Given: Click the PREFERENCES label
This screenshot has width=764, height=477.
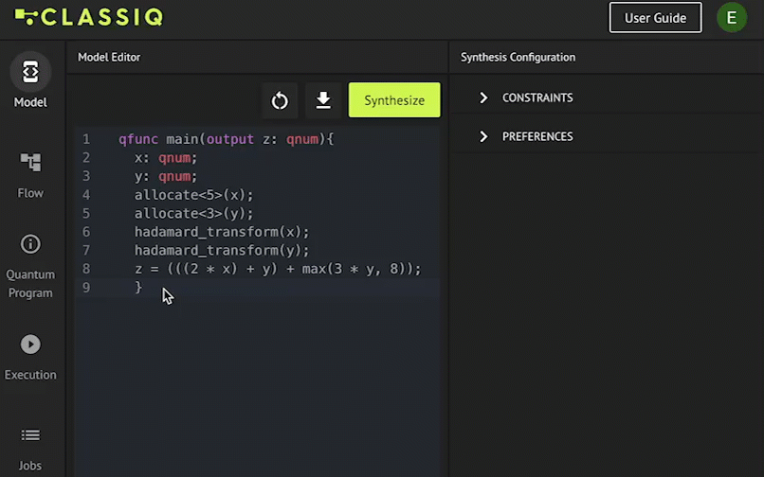Looking at the screenshot, I should (x=537, y=137).
